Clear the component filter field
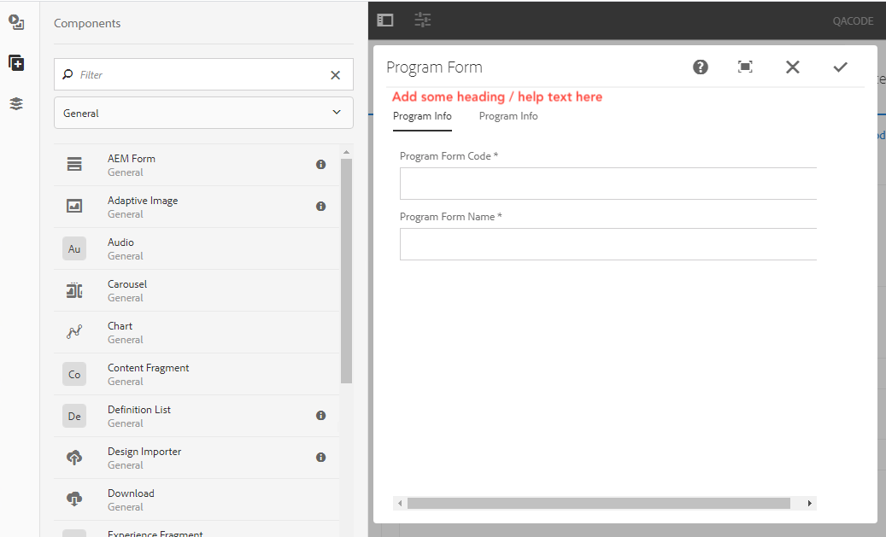Viewport: 886px width, 537px height. [335, 74]
